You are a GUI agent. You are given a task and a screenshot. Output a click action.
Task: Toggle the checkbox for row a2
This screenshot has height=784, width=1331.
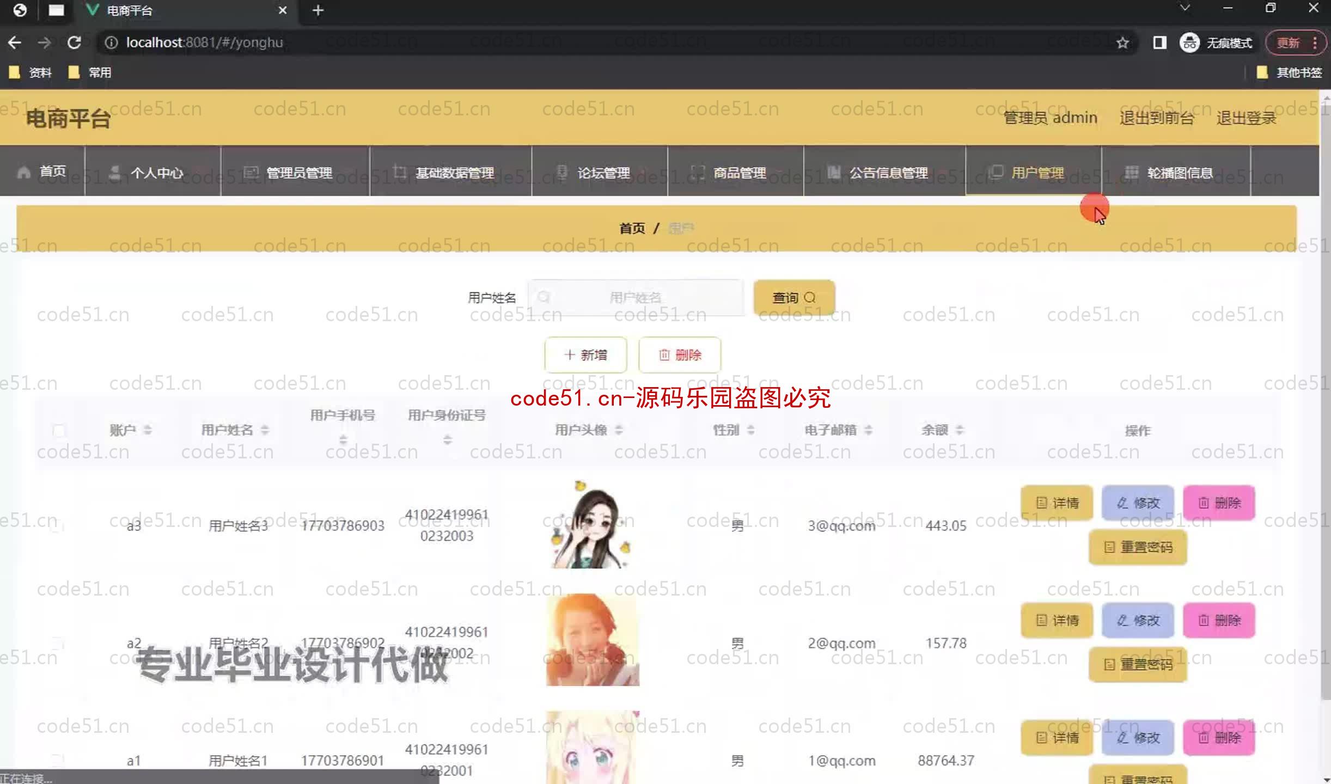[58, 643]
